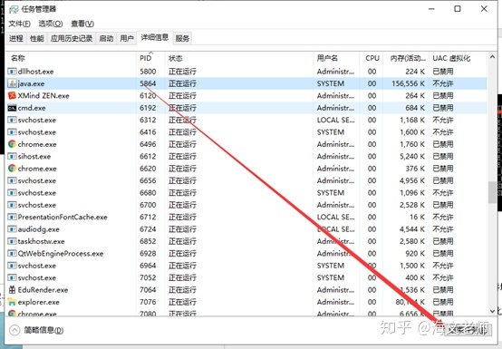Switch to the 启动 tab
The height and width of the screenshot is (349, 502).
106,38
